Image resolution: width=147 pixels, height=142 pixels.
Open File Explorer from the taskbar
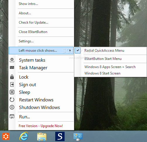[42, 136]
